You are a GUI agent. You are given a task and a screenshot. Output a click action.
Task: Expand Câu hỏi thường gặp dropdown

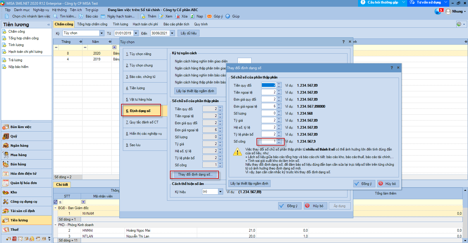404,2
